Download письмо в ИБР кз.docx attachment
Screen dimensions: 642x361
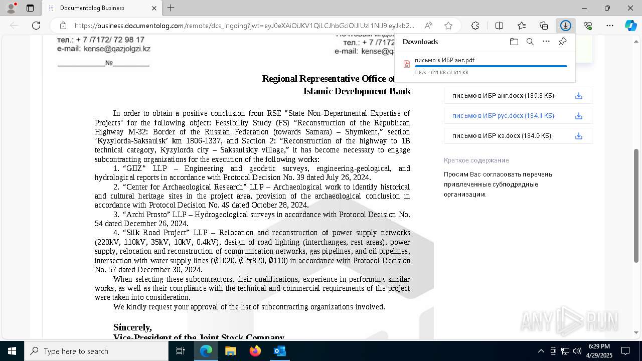point(579,136)
